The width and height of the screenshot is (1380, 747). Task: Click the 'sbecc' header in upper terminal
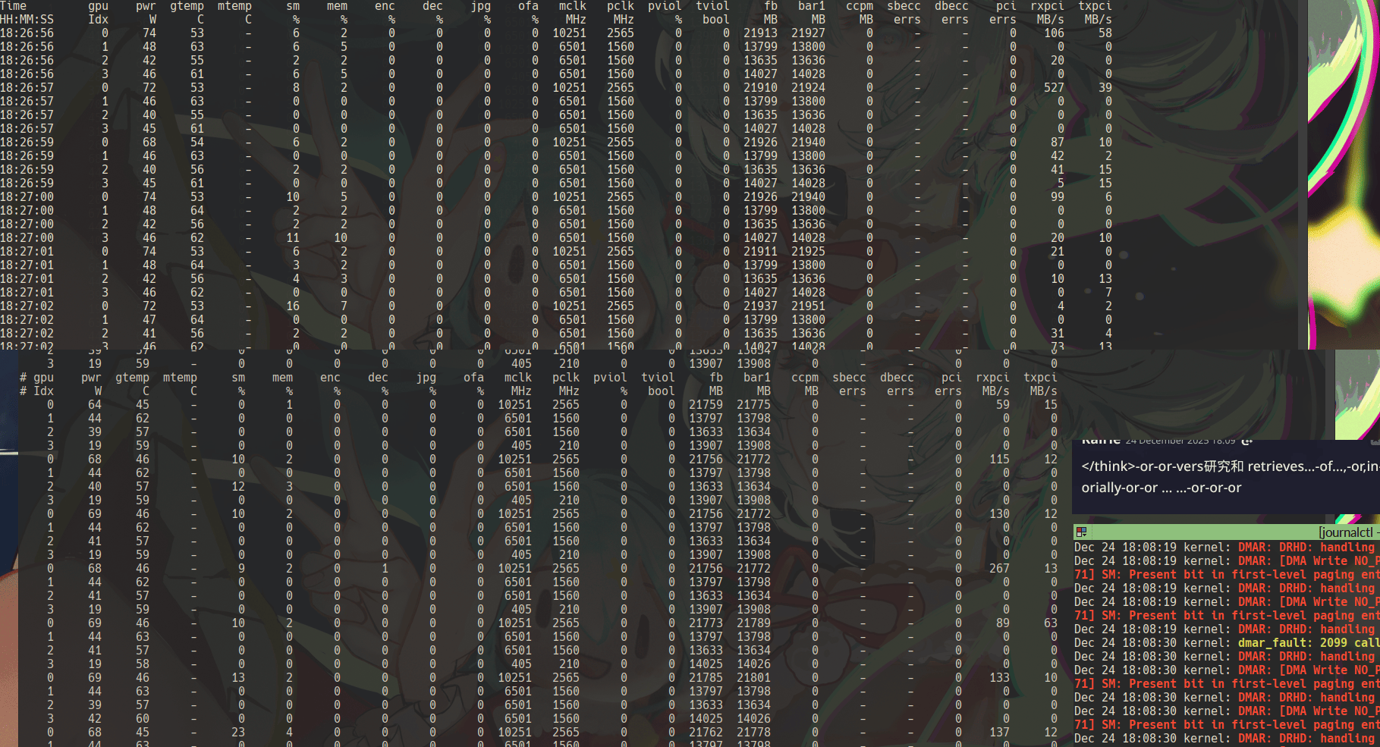pos(904,6)
